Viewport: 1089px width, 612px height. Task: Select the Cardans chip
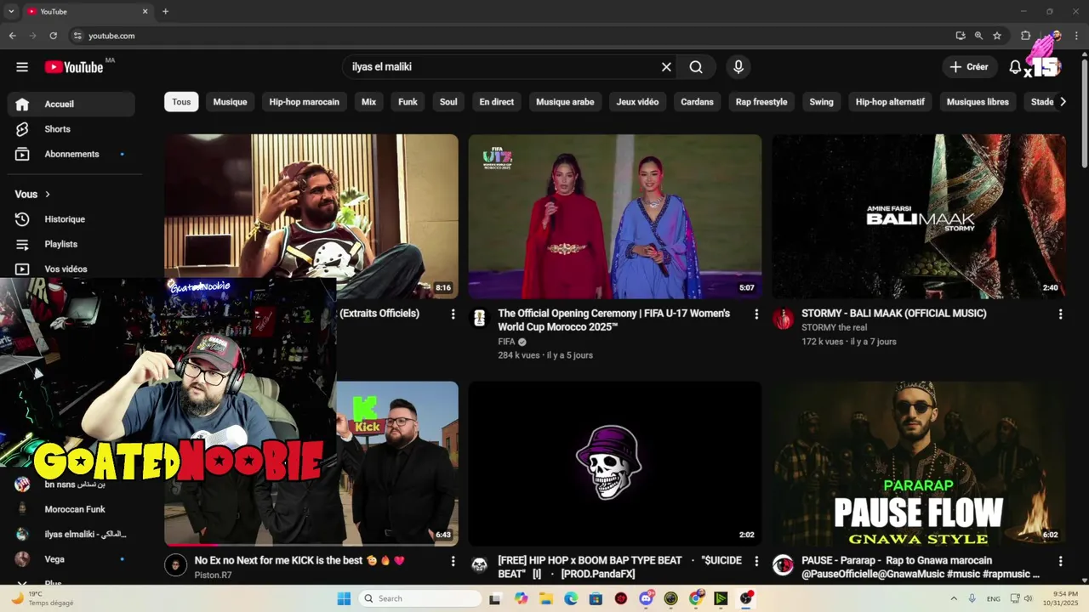coord(697,102)
